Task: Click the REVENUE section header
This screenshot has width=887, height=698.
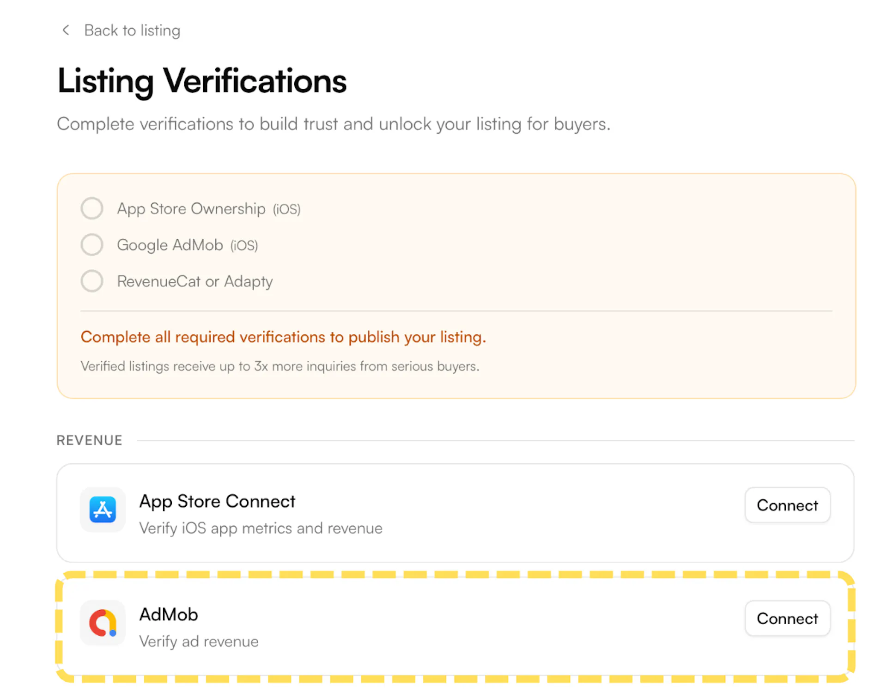Action: click(90, 440)
